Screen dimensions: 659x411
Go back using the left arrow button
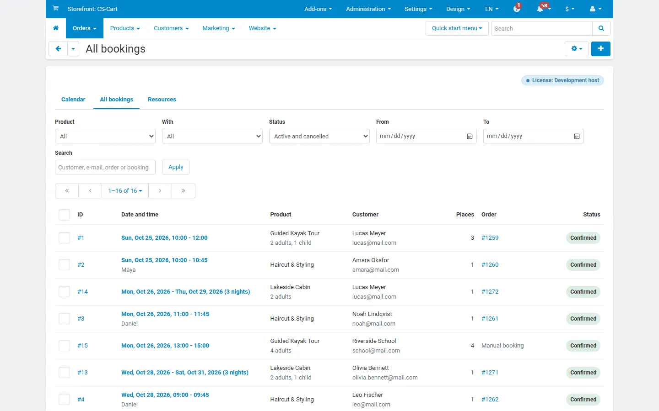58,49
